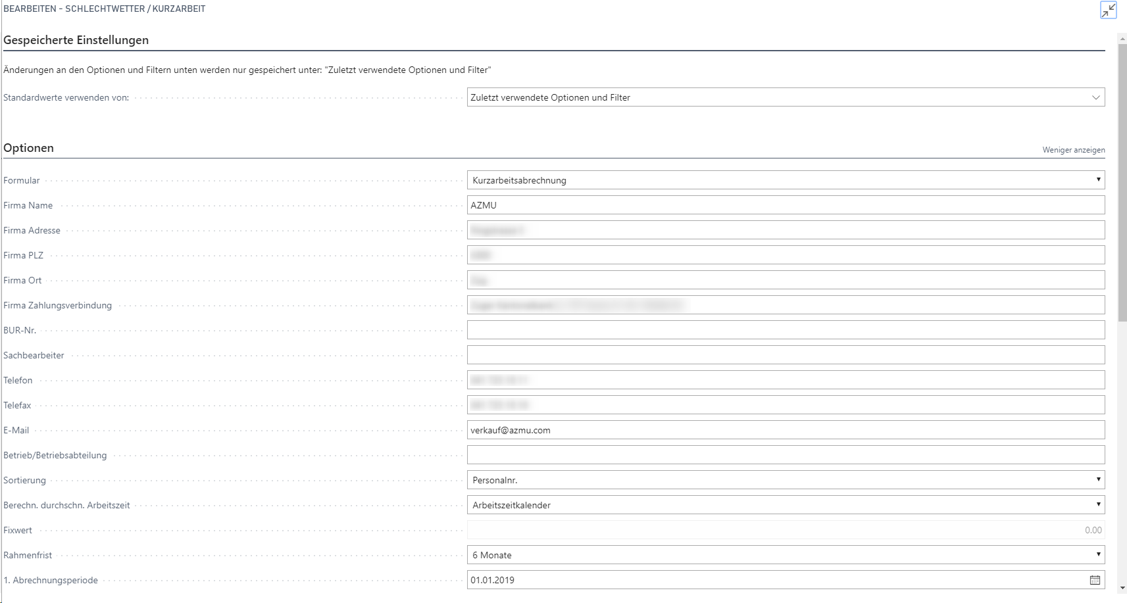Viewport: 1127px width, 603px height.
Task: Open the calendar picker for 1. Abrechnungsperiode
Action: (x=1095, y=580)
